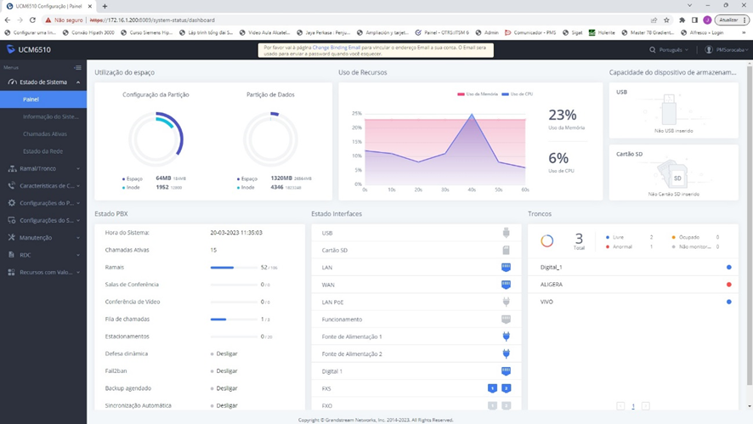The width and height of the screenshot is (753, 424).
Task: Collapse the sidebar using the menu toggle icon
Action: [x=77, y=67]
